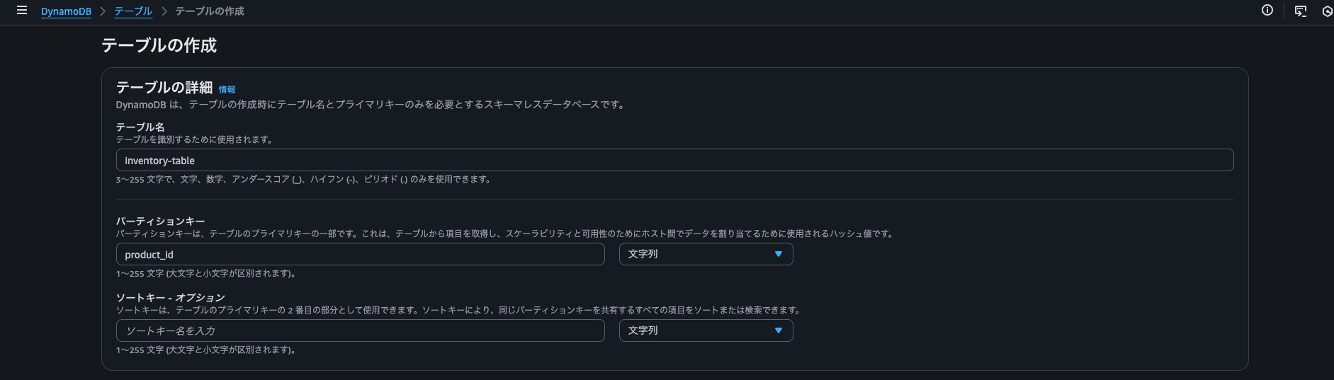
Task: Open the 情報 link beside テーブルの詳細
Action: (x=227, y=90)
